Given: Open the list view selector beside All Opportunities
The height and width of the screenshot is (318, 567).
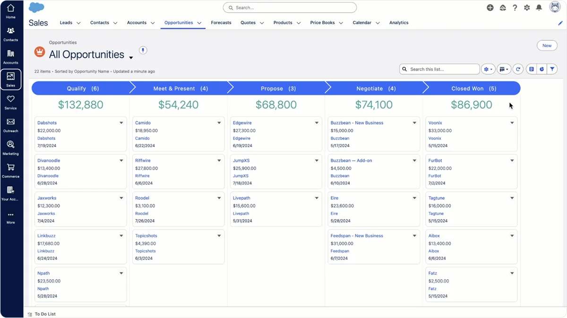Looking at the screenshot, I should (x=131, y=57).
